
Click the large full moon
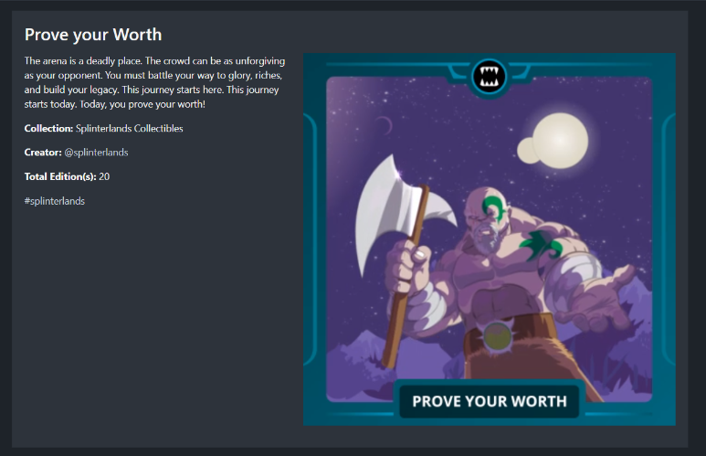coord(560,141)
